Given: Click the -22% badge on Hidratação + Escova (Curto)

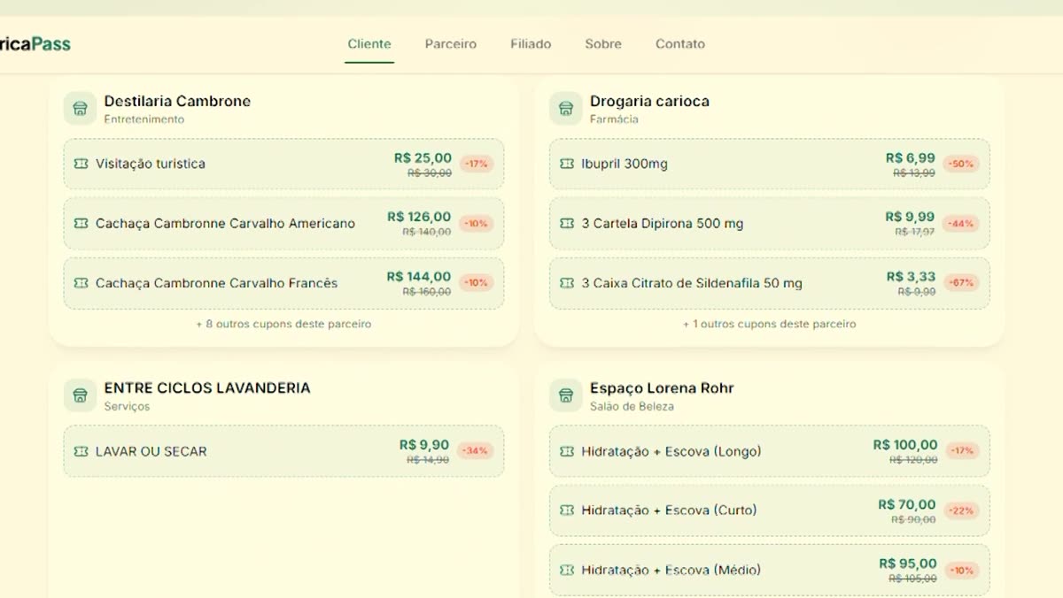Looking at the screenshot, I should (x=961, y=510).
